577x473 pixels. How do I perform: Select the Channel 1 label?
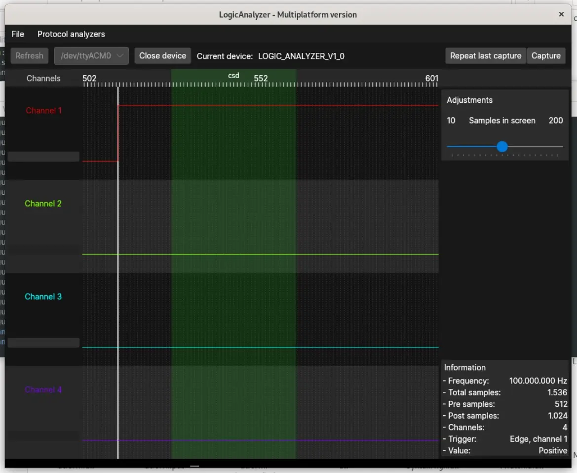(x=44, y=111)
